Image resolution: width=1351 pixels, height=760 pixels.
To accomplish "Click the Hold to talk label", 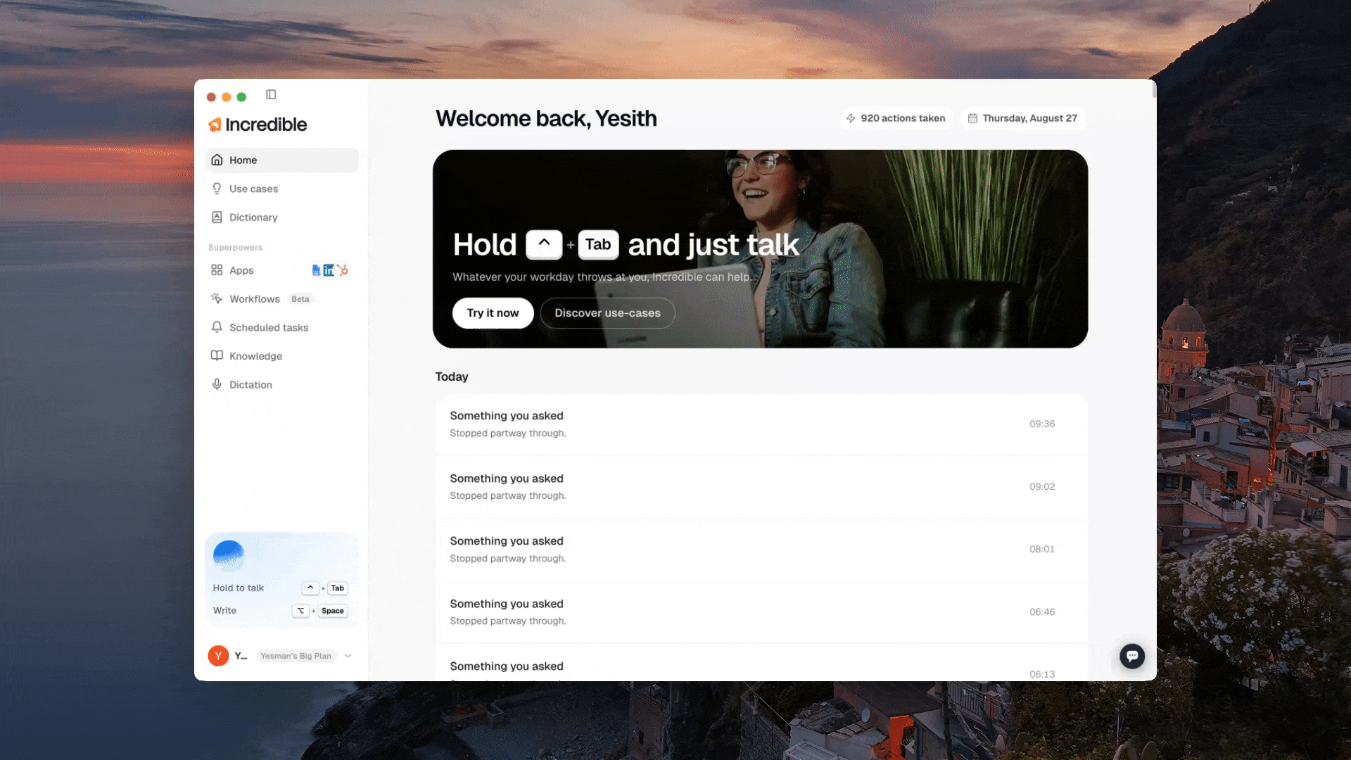I will click(x=239, y=588).
